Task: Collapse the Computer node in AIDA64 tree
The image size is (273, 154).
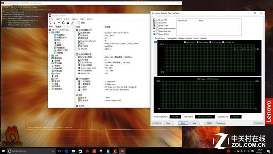Action: coord(50,33)
